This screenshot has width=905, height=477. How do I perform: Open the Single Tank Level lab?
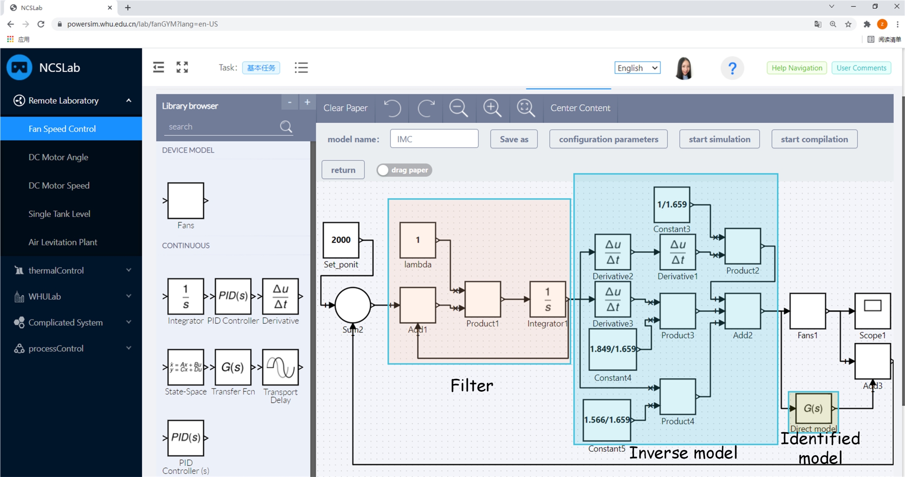[x=59, y=214]
